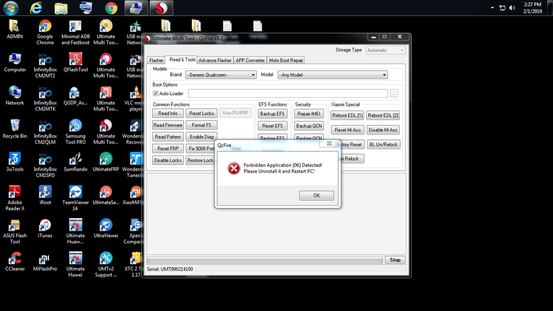The height and width of the screenshot is (311, 553).
Task: Launch CCleaner desktop shortcut
Action: tap(15, 262)
